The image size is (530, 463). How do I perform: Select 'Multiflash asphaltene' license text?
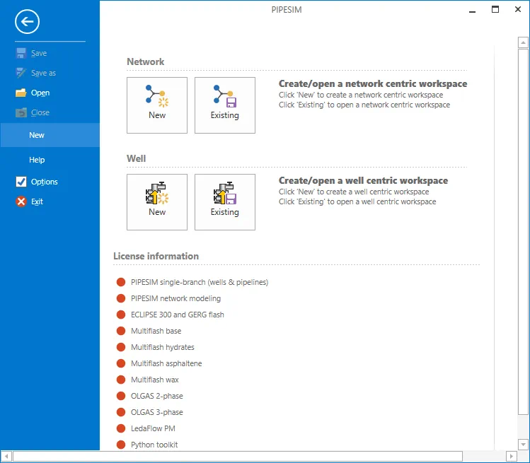point(166,363)
